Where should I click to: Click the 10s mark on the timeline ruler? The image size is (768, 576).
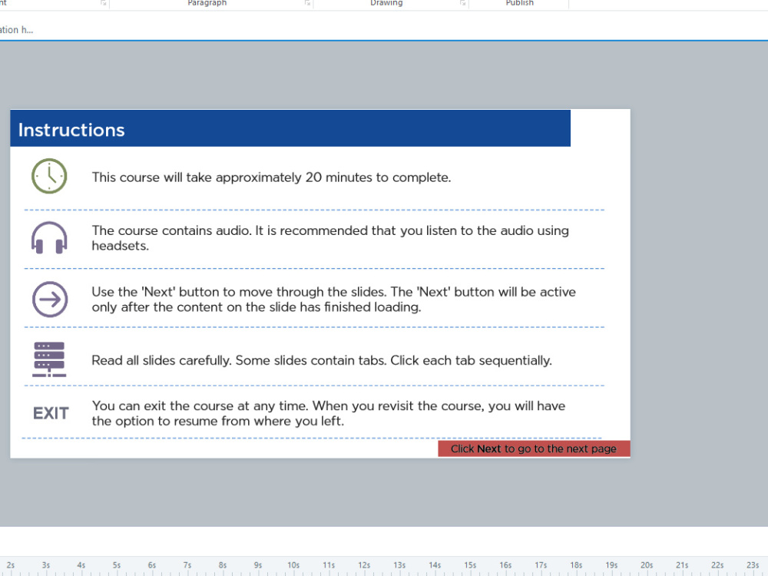(x=293, y=565)
